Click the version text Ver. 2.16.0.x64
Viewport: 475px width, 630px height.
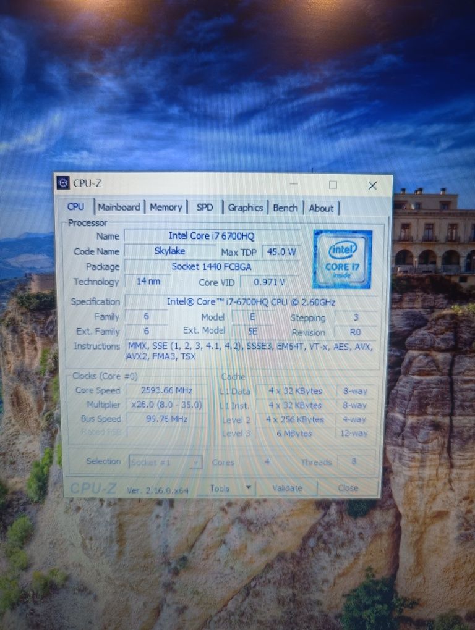158,490
